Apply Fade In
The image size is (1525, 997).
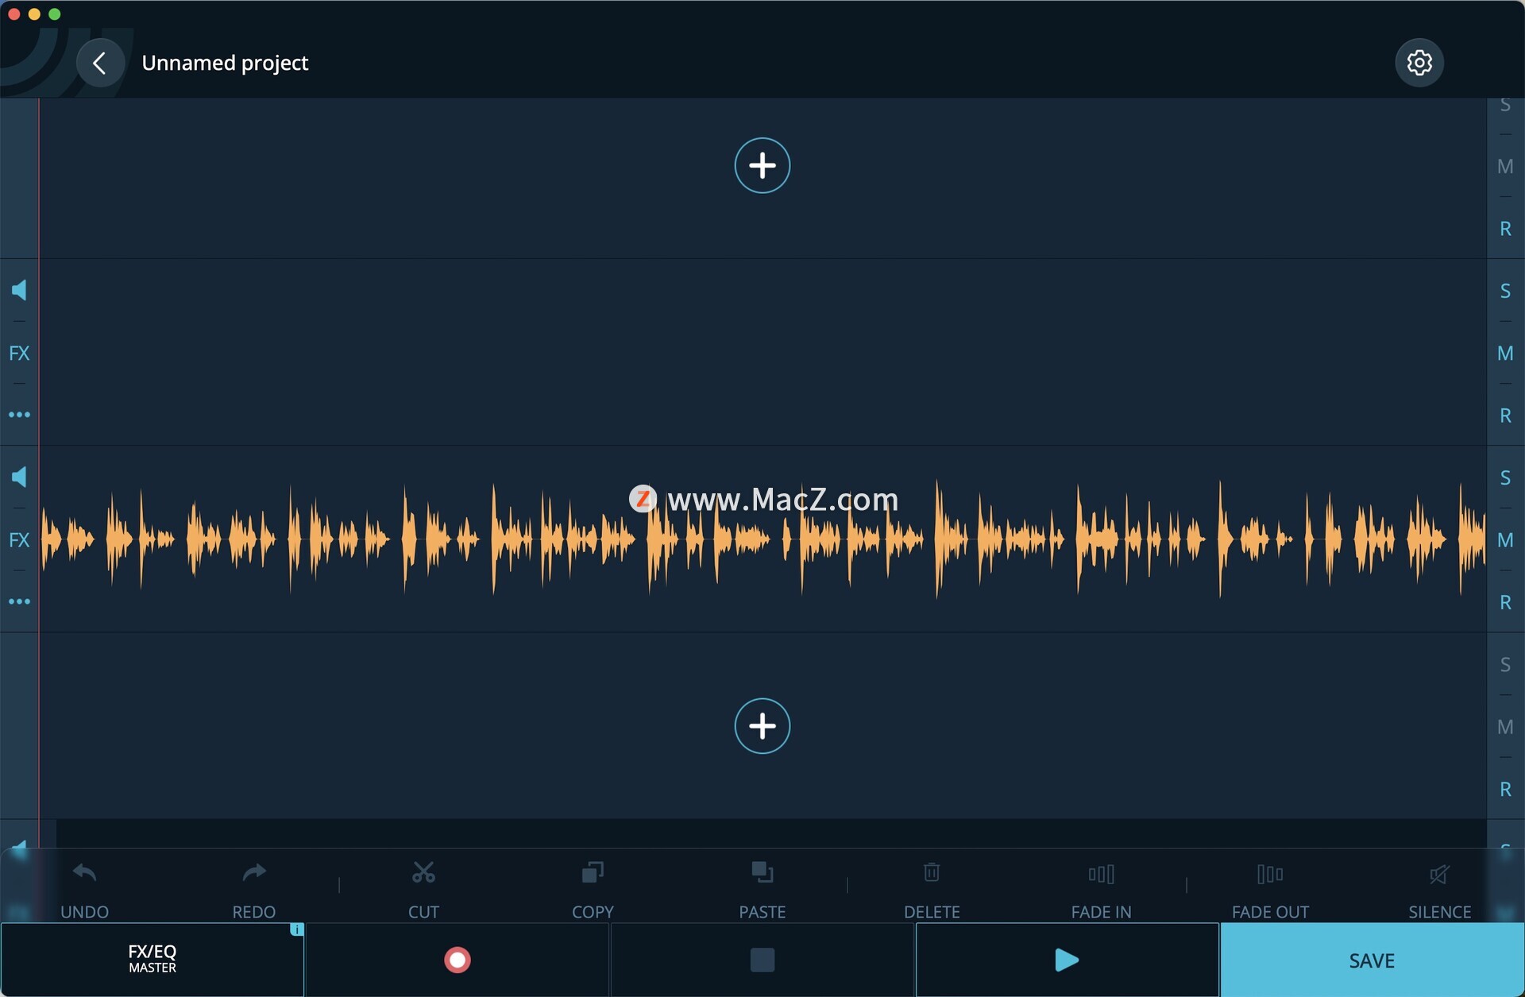pyautogui.click(x=1101, y=890)
